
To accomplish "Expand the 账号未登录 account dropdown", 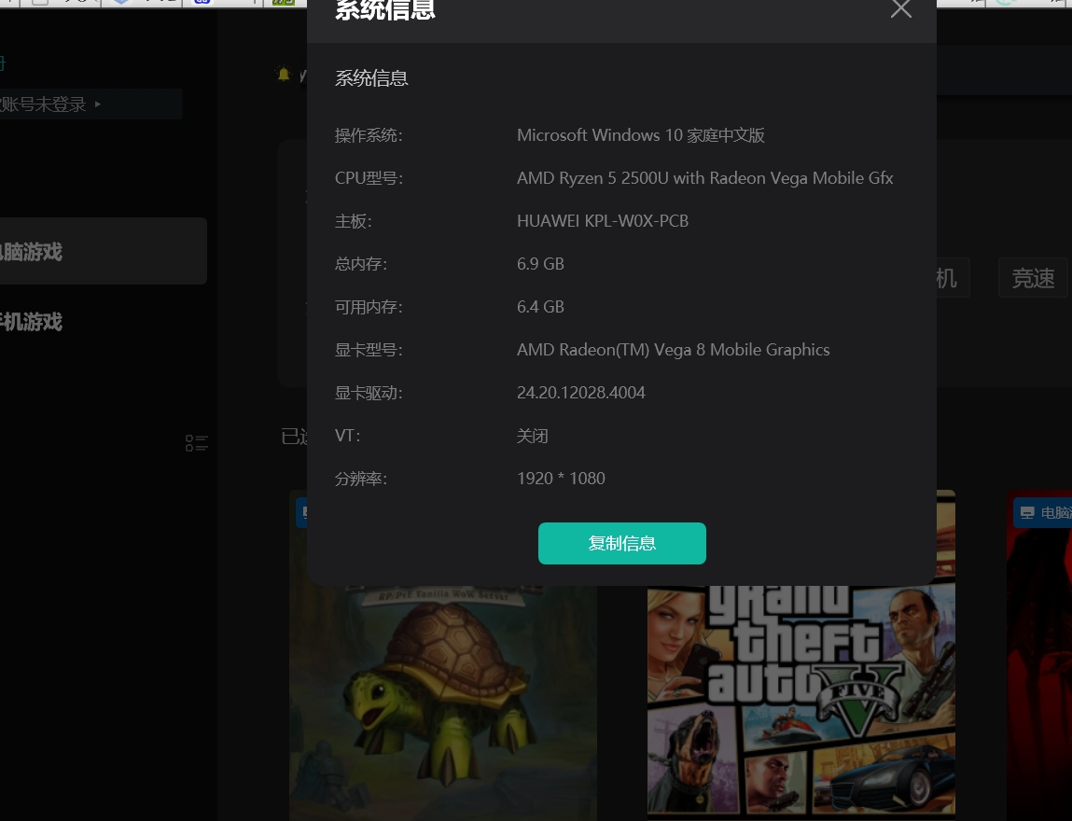I will (x=89, y=104).
